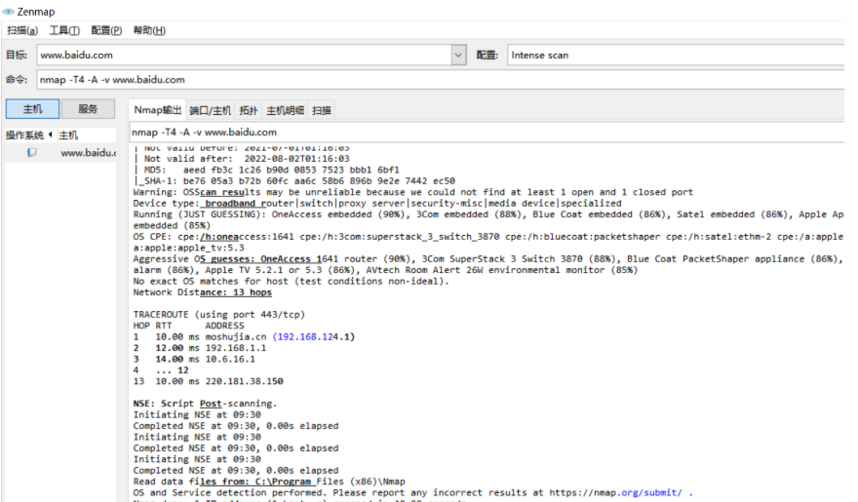Image resolution: width=858 pixels, height=502 pixels.
Task: Click the 'Running (JUST GUESSING)' line
Action: pyautogui.click(x=488, y=214)
